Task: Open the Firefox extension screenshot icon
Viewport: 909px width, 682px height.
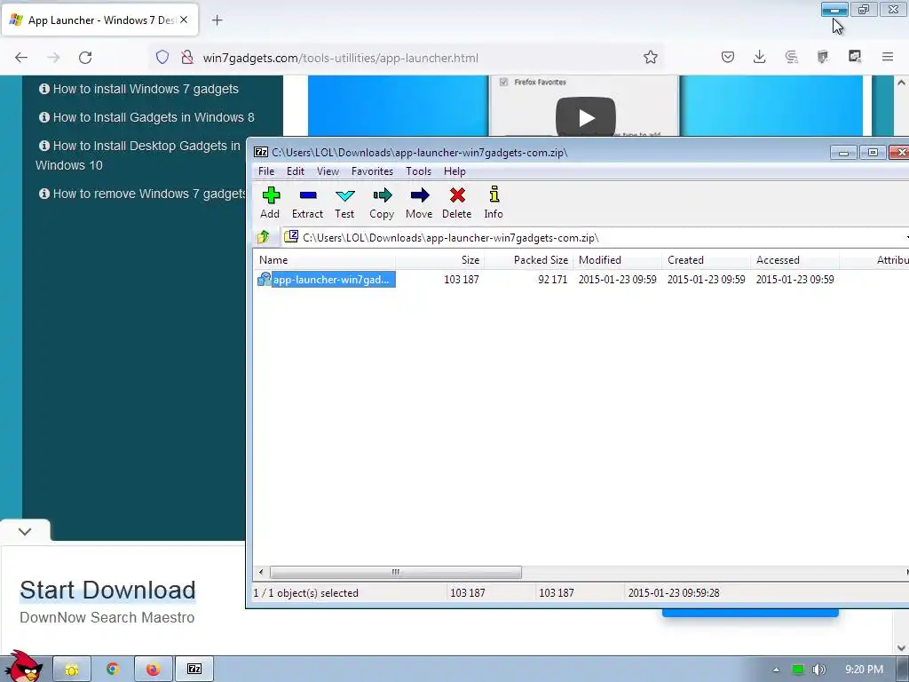Action: 855,57
